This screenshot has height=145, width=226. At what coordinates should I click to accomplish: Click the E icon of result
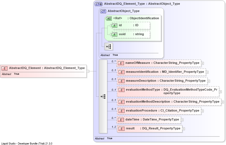121,129
